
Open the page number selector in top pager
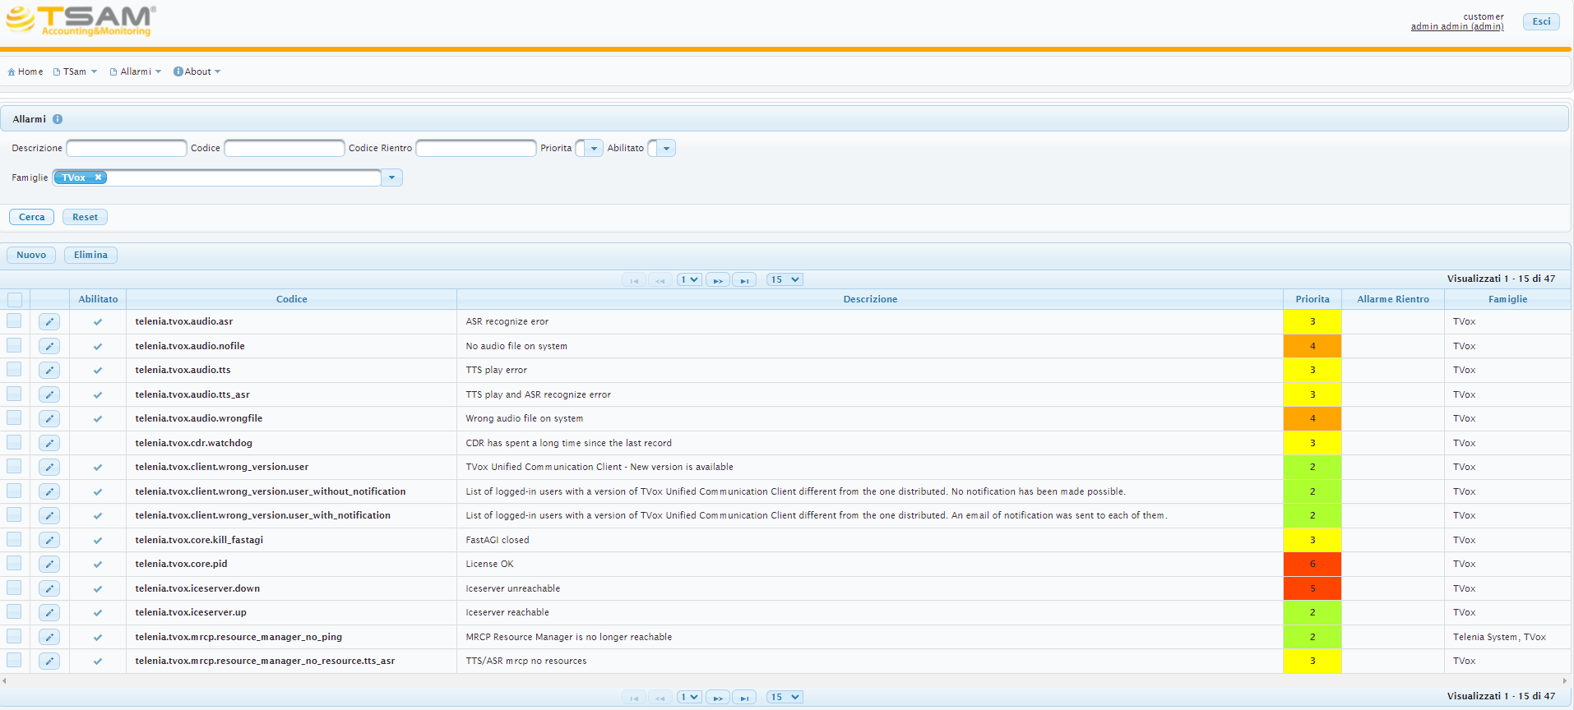pyautogui.click(x=689, y=279)
